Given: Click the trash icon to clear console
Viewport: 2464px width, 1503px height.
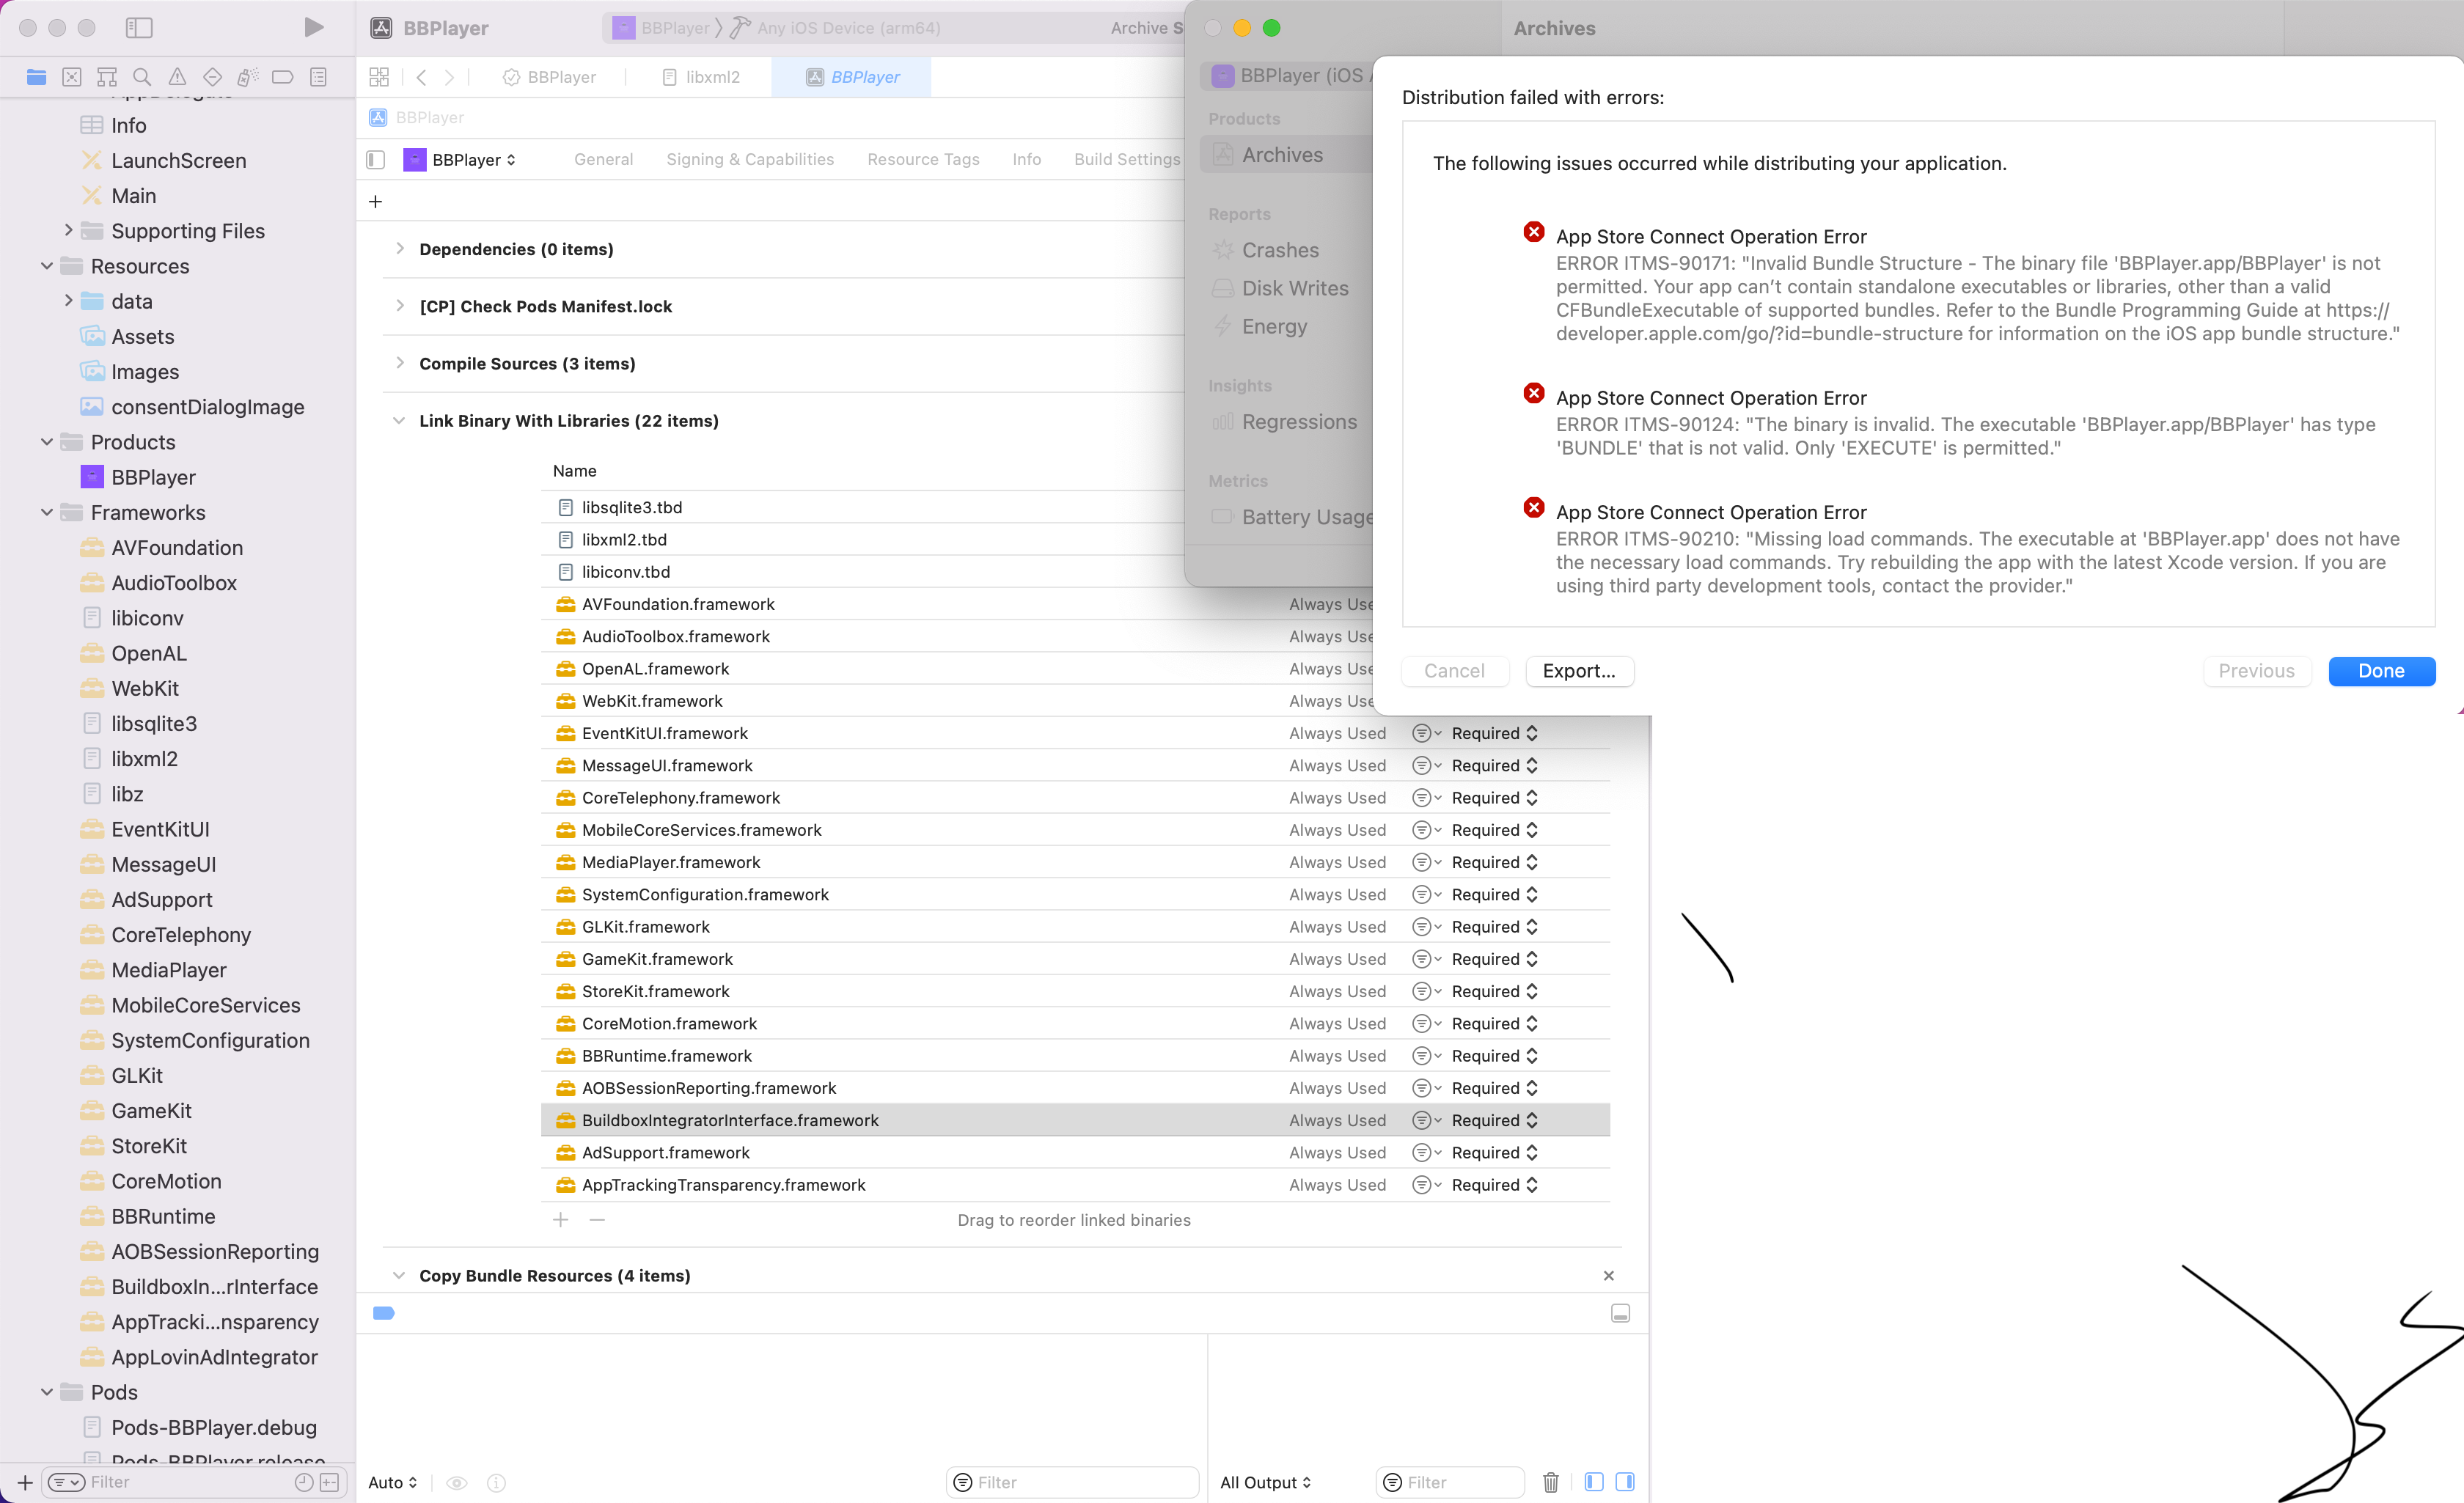Looking at the screenshot, I should point(1550,1482).
